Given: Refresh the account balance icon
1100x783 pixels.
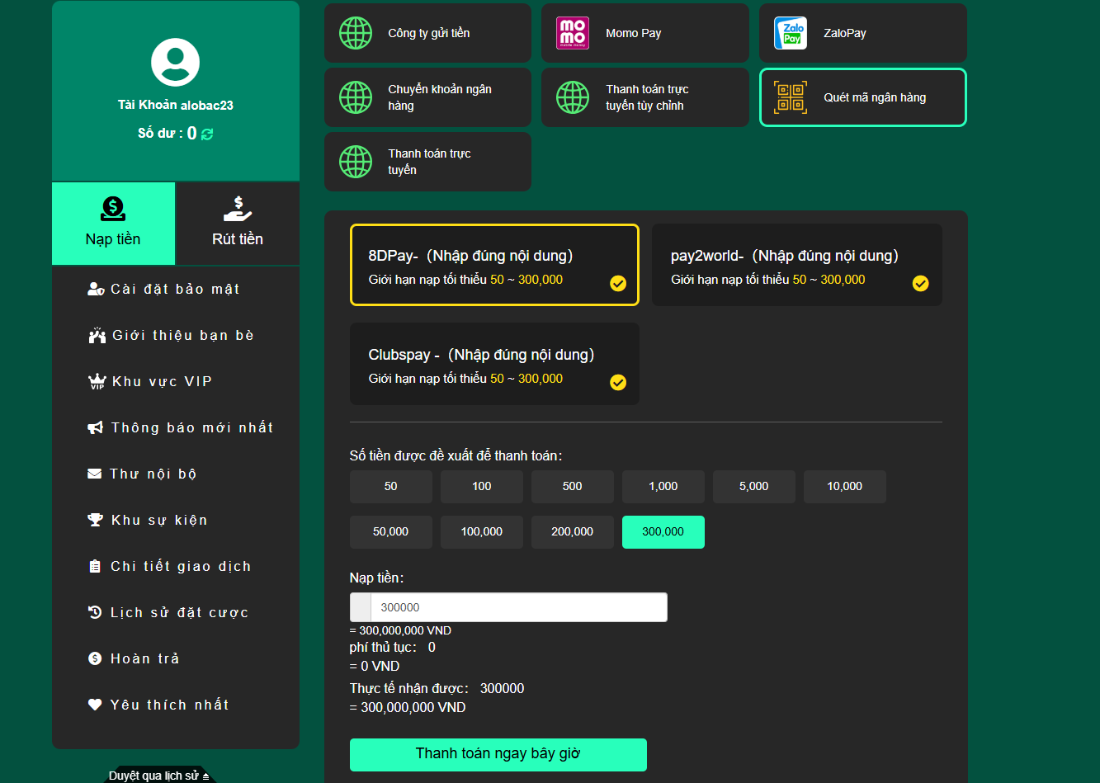Looking at the screenshot, I should pos(207,134).
